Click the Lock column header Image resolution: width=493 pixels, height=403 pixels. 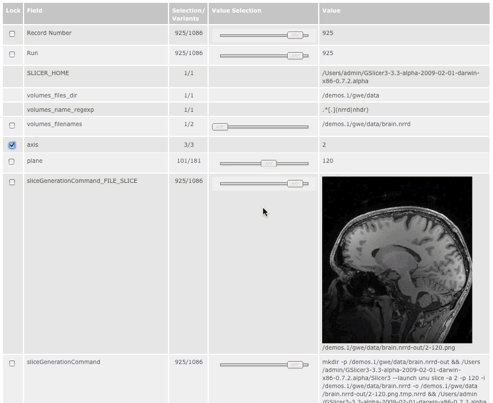(x=13, y=11)
